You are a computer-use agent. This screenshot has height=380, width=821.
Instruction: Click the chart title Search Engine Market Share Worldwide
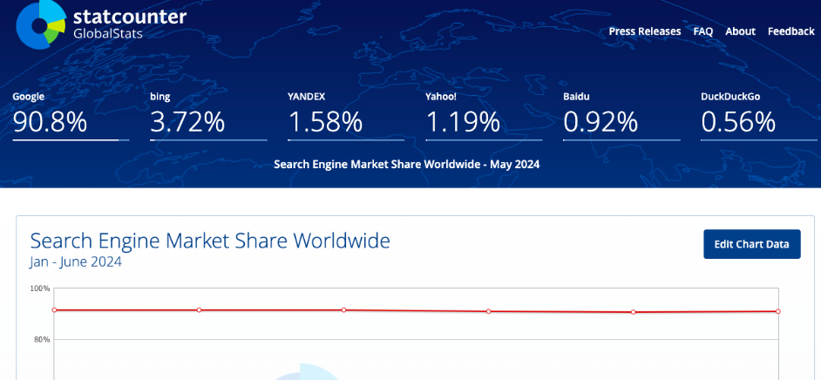pos(210,241)
